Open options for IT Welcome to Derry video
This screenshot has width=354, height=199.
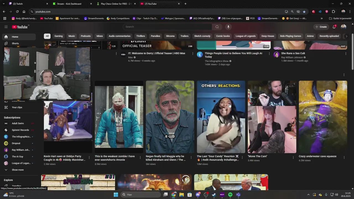pos(193,54)
